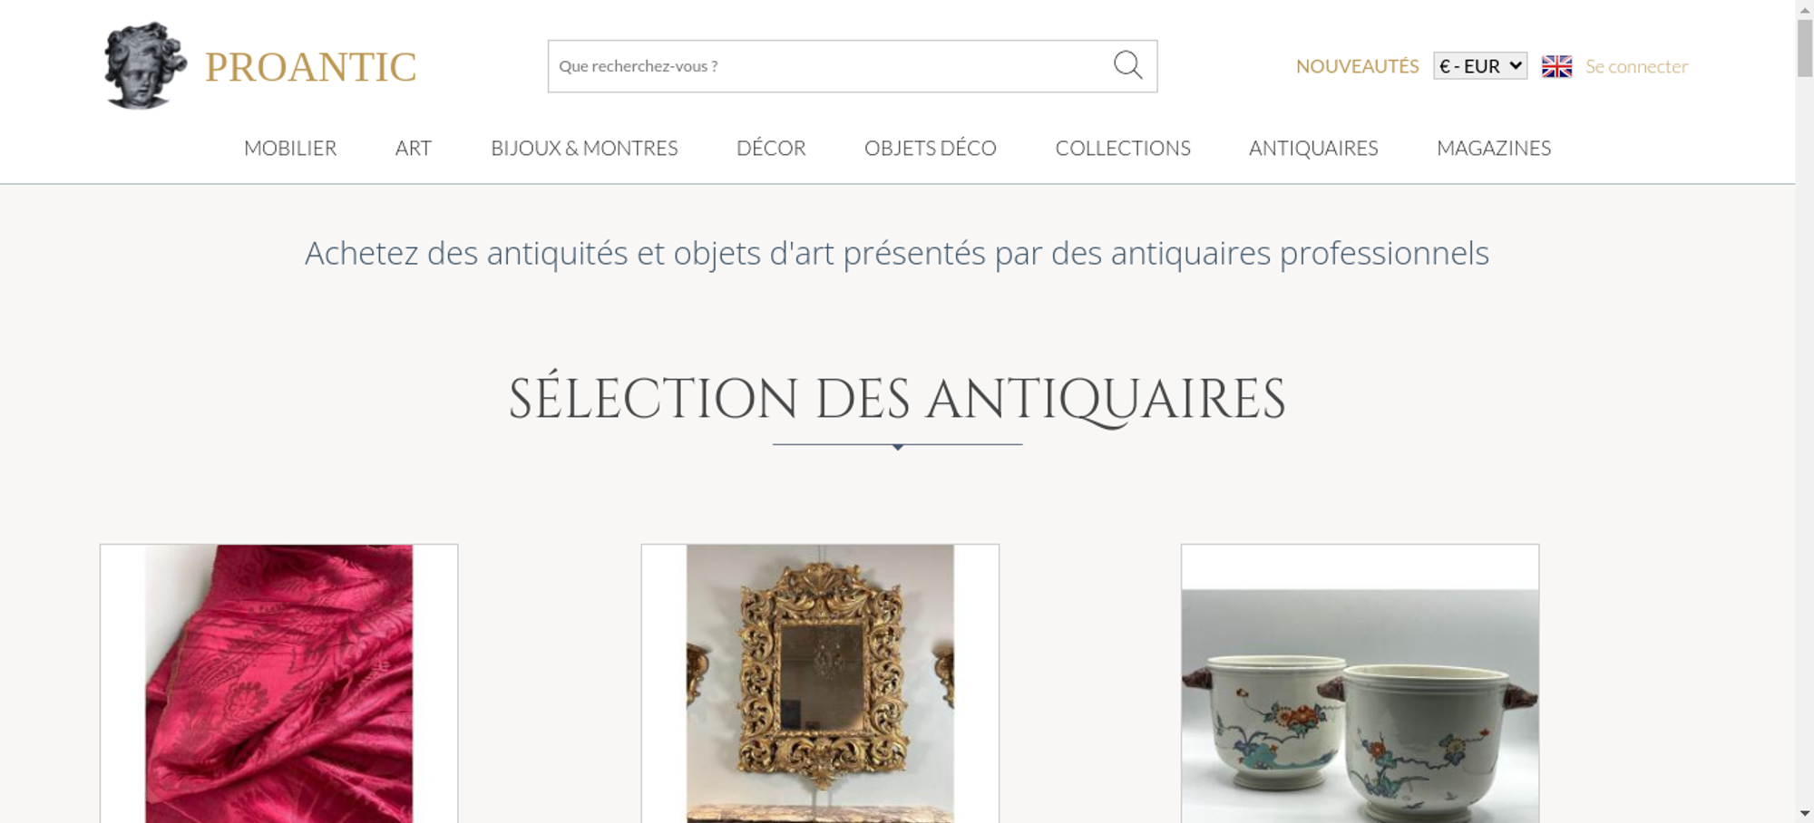Viewport: 1814px width, 823px height.
Task: Open the MOBILIER menu
Action: click(x=290, y=148)
